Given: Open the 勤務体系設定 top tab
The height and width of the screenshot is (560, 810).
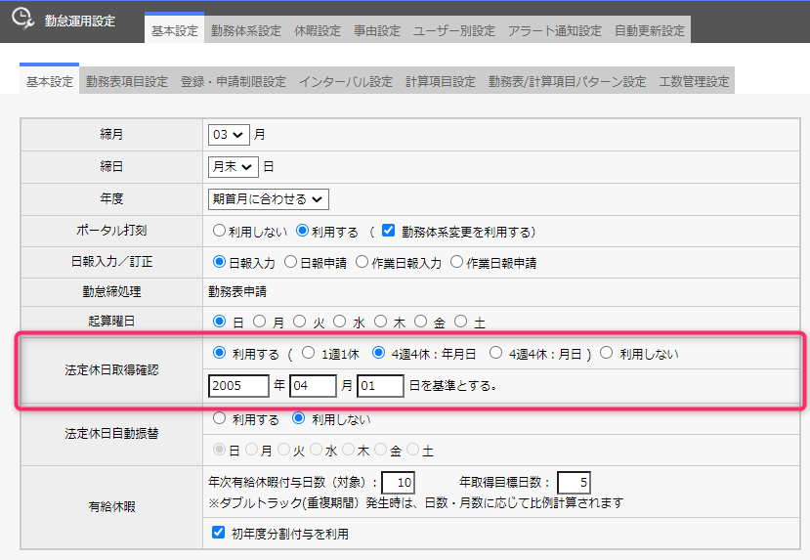Looking at the screenshot, I should click(246, 30).
